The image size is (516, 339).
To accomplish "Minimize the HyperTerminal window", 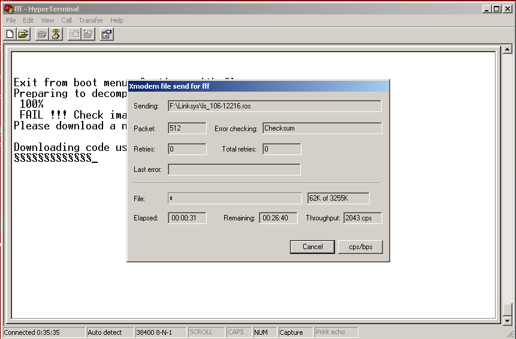I will click(x=487, y=9).
